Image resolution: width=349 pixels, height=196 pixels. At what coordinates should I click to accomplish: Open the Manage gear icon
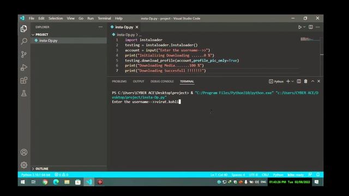pyautogui.click(x=24, y=165)
